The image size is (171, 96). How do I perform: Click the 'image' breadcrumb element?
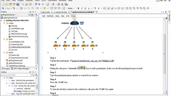coord(73,16)
